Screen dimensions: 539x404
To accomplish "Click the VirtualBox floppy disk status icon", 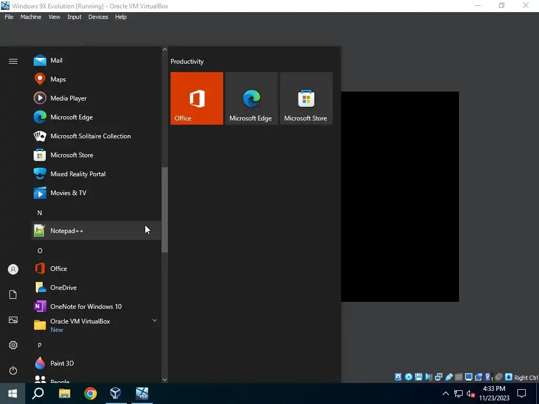I will (x=418, y=377).
